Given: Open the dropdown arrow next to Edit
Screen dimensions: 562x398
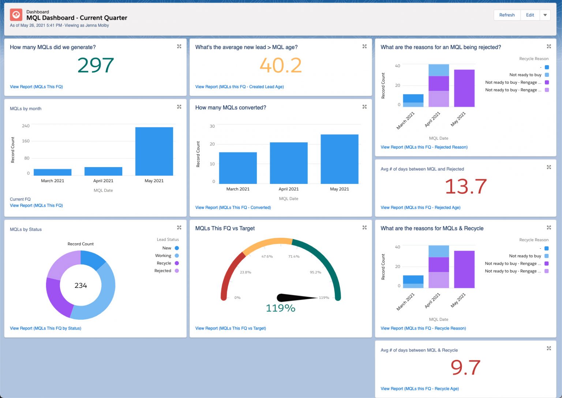Looking at the screenshot, I should (x=545, y=15).
